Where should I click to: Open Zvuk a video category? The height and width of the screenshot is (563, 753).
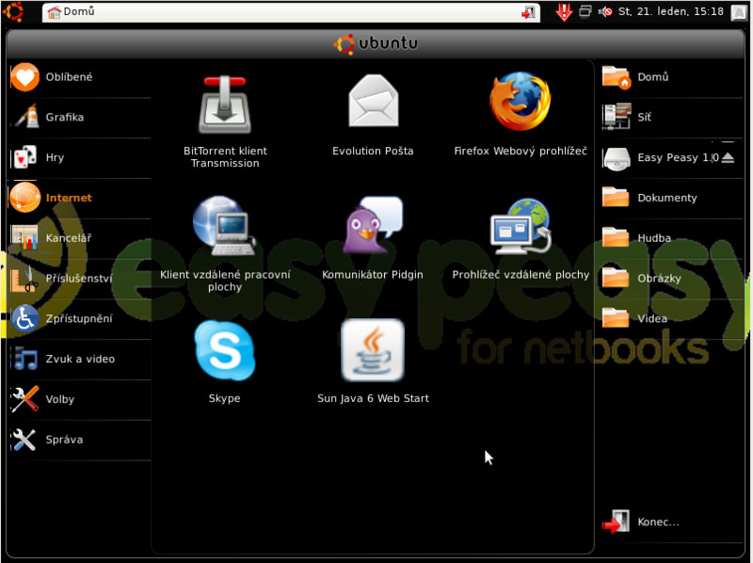(80, 360)
